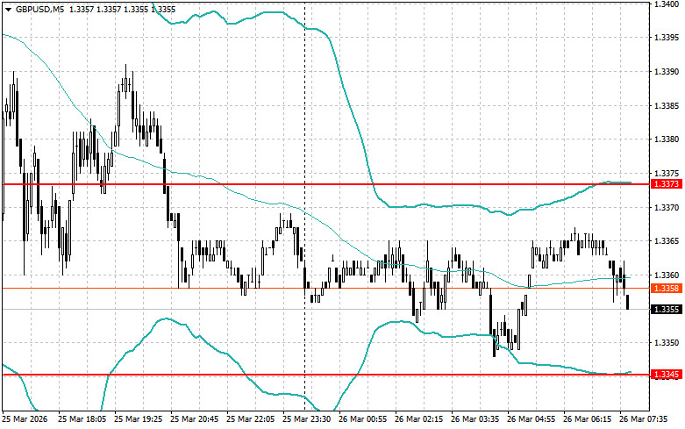This screenshot has height=429, width=685.
Task: Click the 26 Mar 07:35 time label
Action: 644,419
